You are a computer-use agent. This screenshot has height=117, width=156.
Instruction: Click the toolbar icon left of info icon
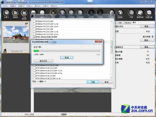point(33,12)
